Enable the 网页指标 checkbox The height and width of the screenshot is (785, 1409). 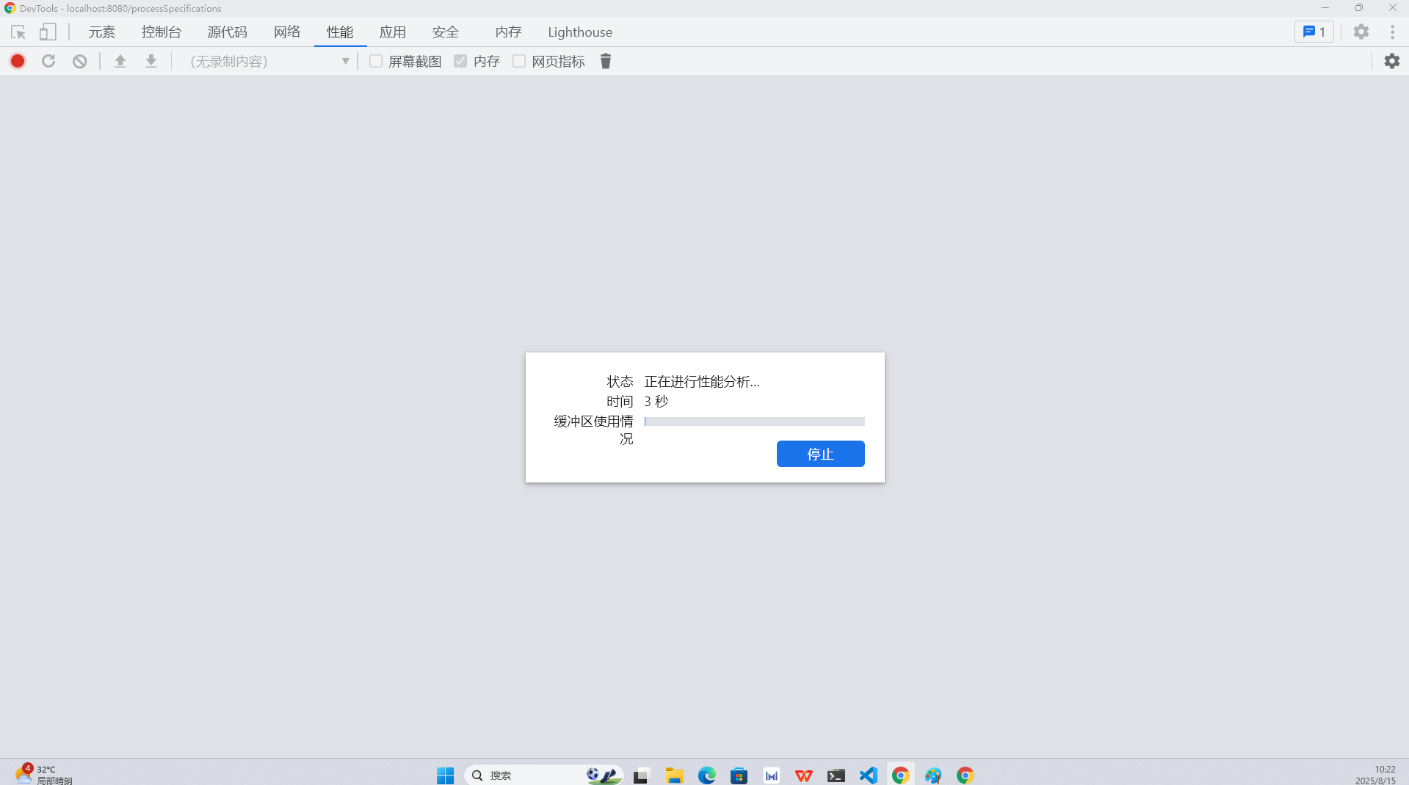tap(519, 61)
